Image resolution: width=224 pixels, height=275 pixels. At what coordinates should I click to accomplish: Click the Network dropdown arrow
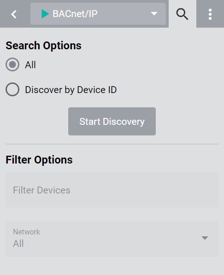(x=205, y=238)
